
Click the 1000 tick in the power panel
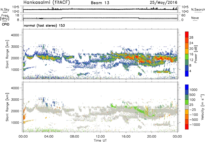15,69
